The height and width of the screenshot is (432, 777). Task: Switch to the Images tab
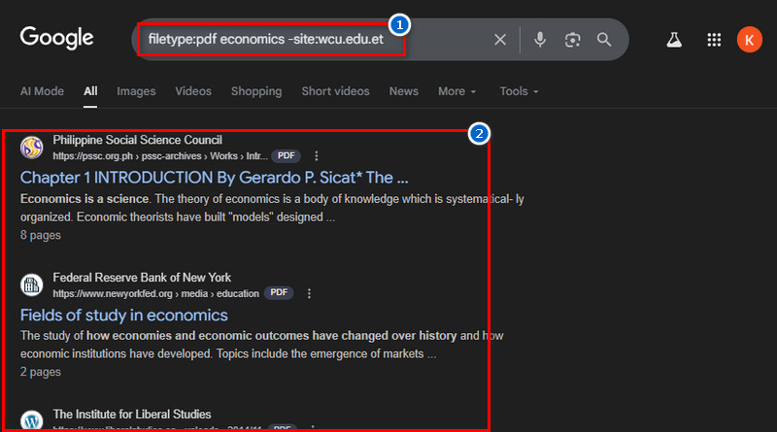pos(136,91)
